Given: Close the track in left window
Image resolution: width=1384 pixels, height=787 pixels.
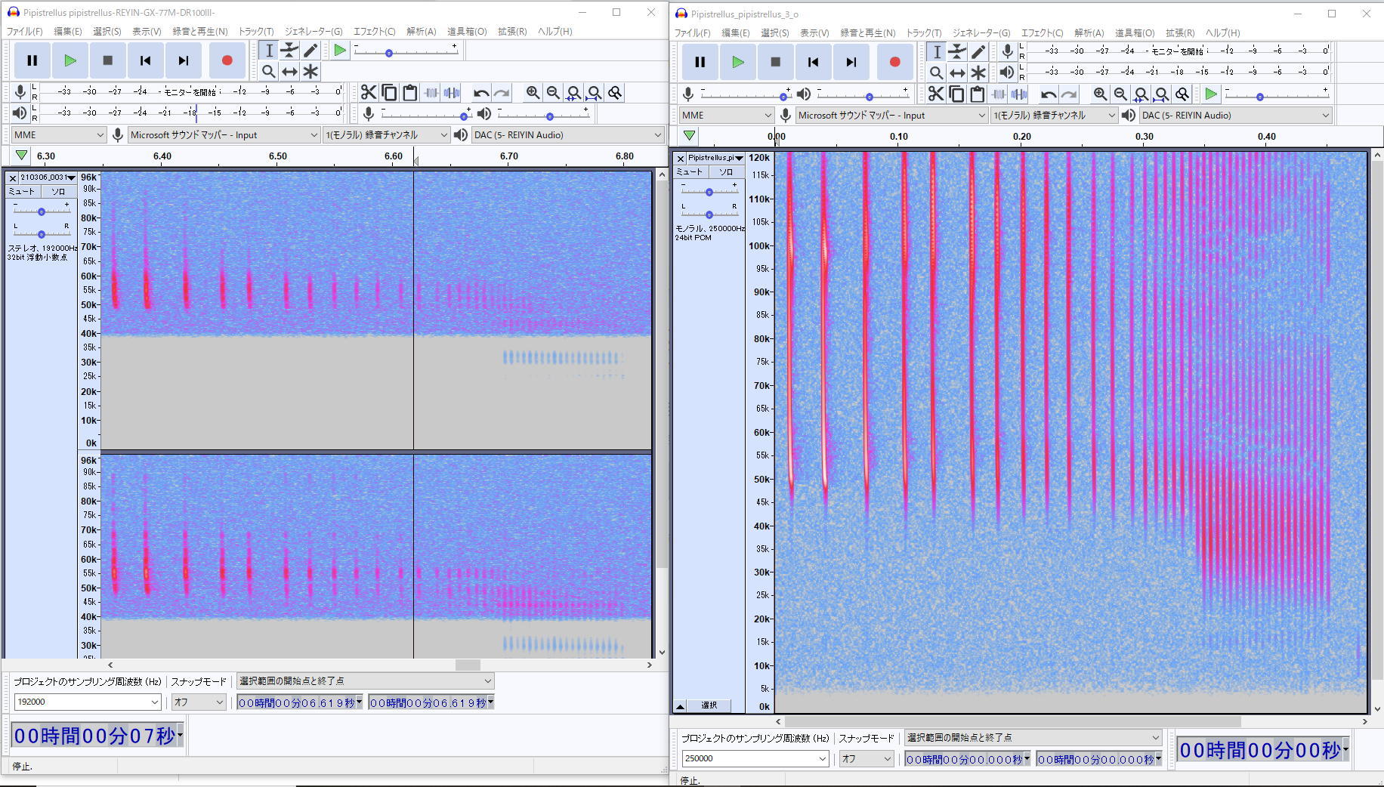Looking at the screenshot, I should [x=12, y=177].
